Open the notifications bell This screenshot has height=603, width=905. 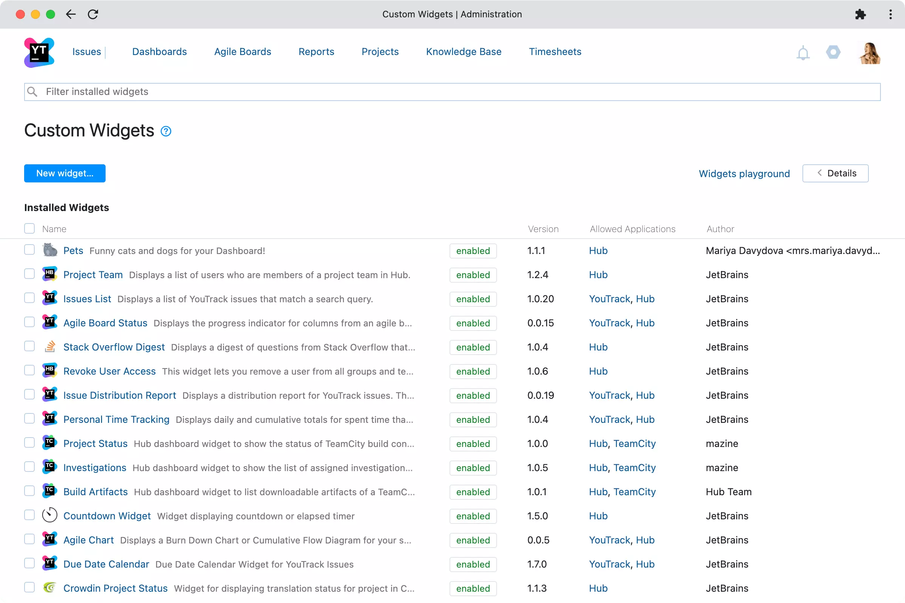coord(803,53)
